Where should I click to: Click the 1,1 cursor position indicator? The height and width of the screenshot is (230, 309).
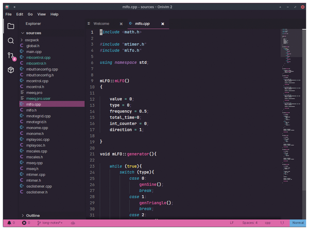point(282,223)
